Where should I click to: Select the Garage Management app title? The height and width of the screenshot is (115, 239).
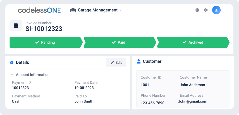pos(98,10)
